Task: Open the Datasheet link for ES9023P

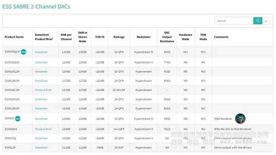Action: click(41, 148)
